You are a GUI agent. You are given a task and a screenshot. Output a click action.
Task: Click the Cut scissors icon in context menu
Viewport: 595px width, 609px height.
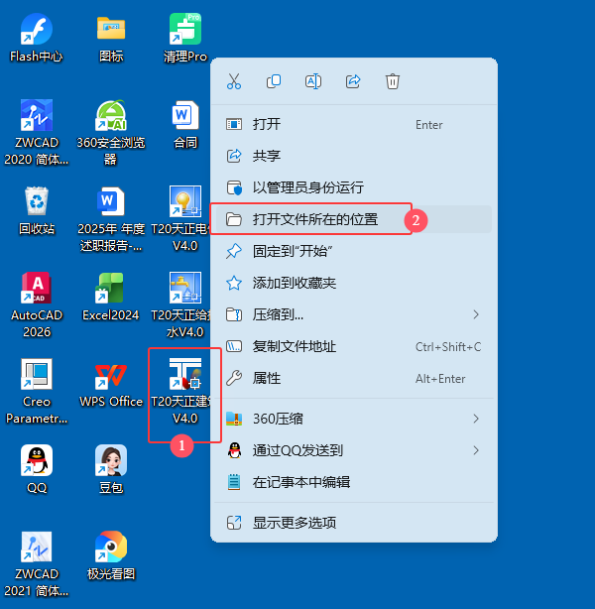point(234,81)
